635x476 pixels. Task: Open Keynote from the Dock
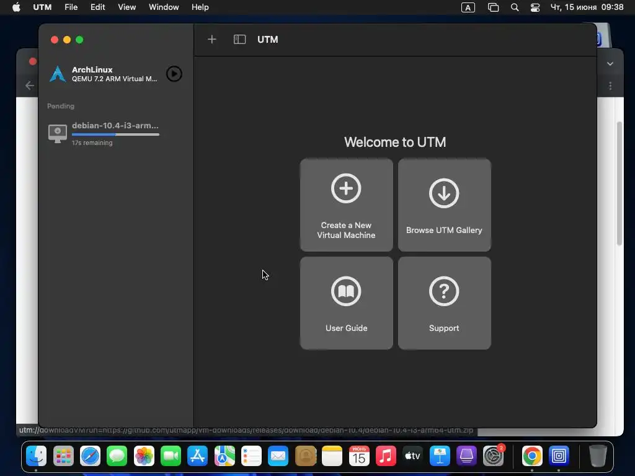click(440, 456)
